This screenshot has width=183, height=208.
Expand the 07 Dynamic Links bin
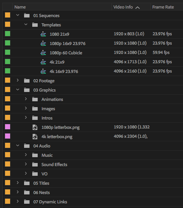pyautogui.click(x=17, y=201)
